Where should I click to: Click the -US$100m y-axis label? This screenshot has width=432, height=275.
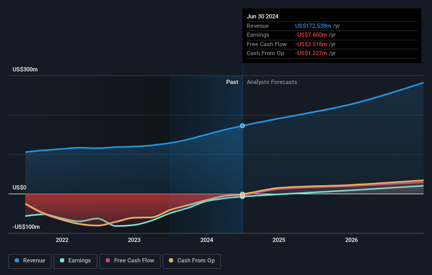tap(26, 227)
